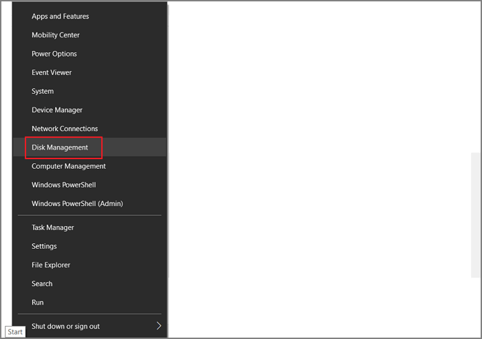Click the Start tooltip label
The image size is (482, 339).
point(15,332)
